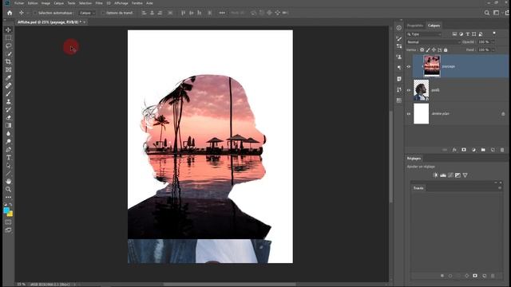Open the Type layer filter dropdown
Screen dimensions: 511x287
(424, 34)
